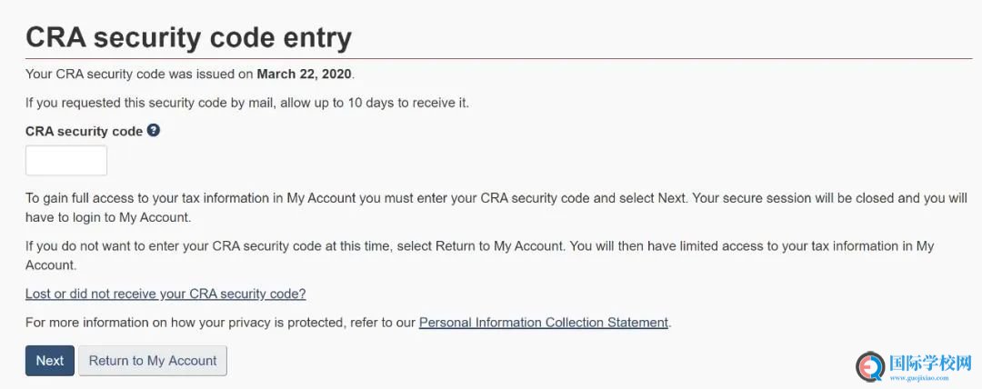
Task: Click the paragraph starting 'To gain full access'
Action: [x=496, y=207]
